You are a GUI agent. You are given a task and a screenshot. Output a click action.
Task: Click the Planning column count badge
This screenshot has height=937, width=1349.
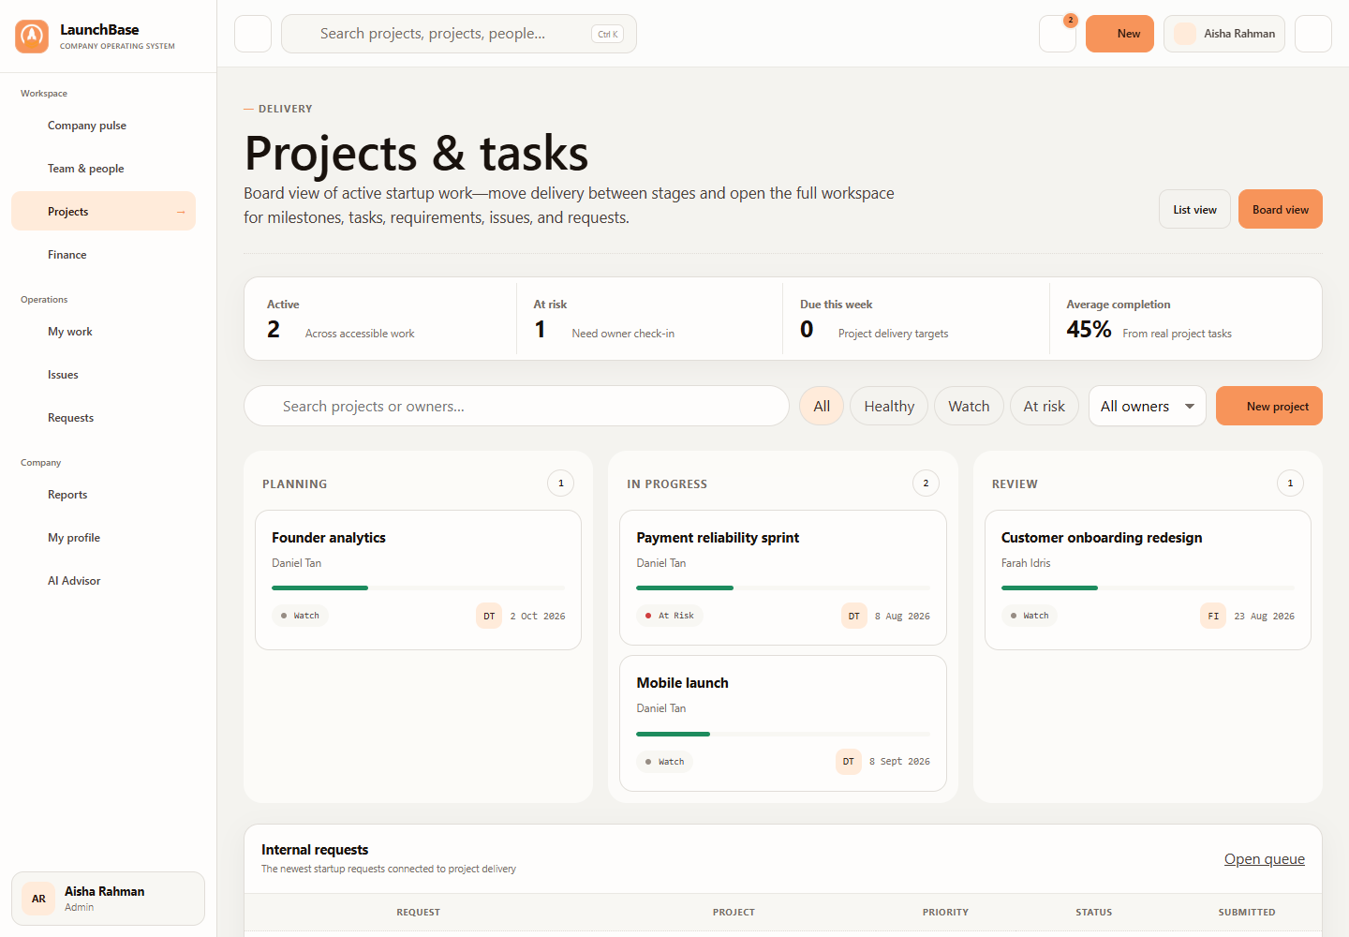coord(561,483)
